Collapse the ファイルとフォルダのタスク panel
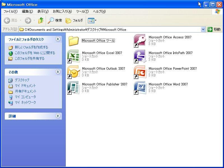 [x=58, y=39]
